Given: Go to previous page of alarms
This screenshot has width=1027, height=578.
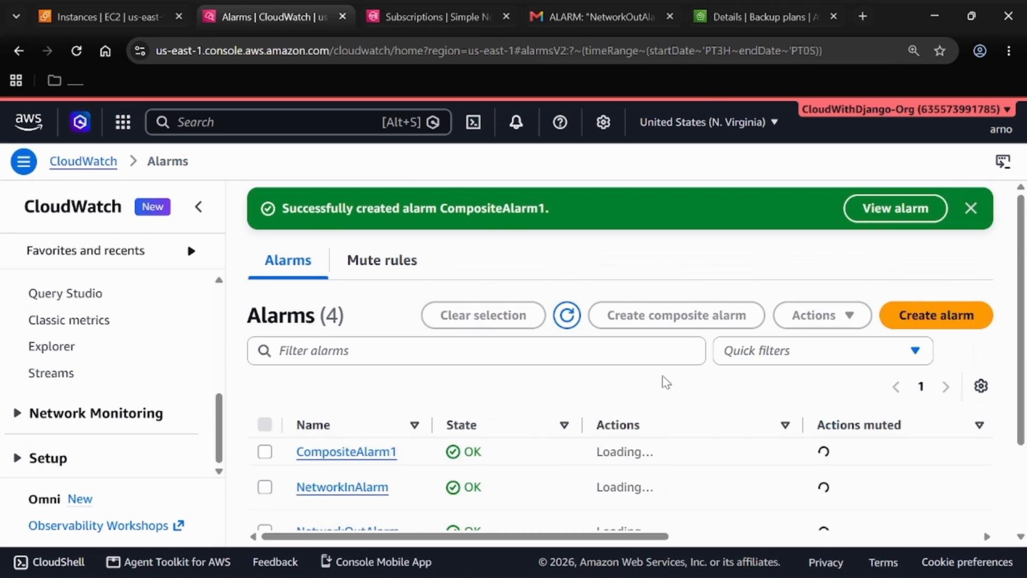Looking at the screenshot, I should [896, 386].
